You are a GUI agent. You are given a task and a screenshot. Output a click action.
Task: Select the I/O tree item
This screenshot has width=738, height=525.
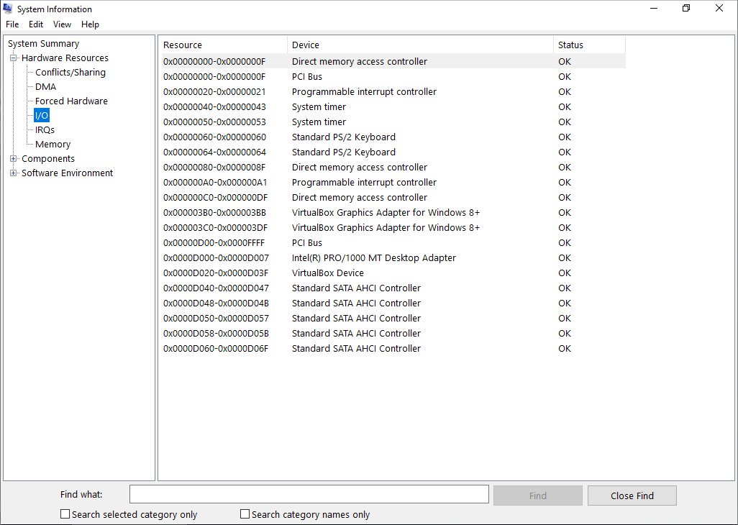[x=42, y=116]
